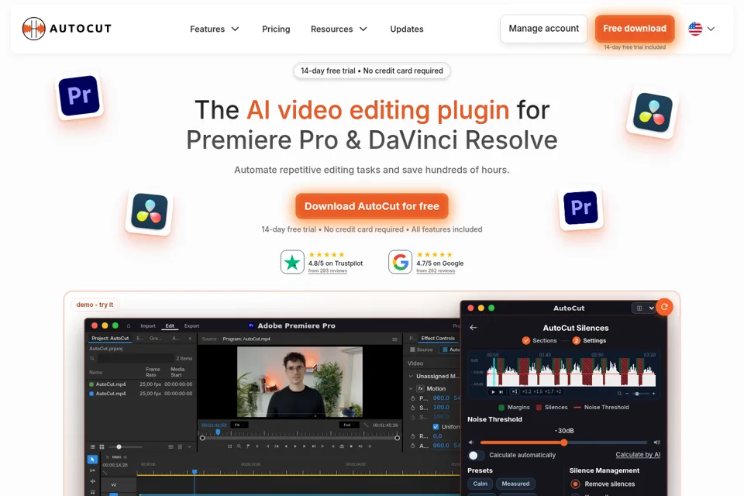Screen dimensions: 744x496
Task: Select ×1.2 playback speed
Action: (527, 392)
